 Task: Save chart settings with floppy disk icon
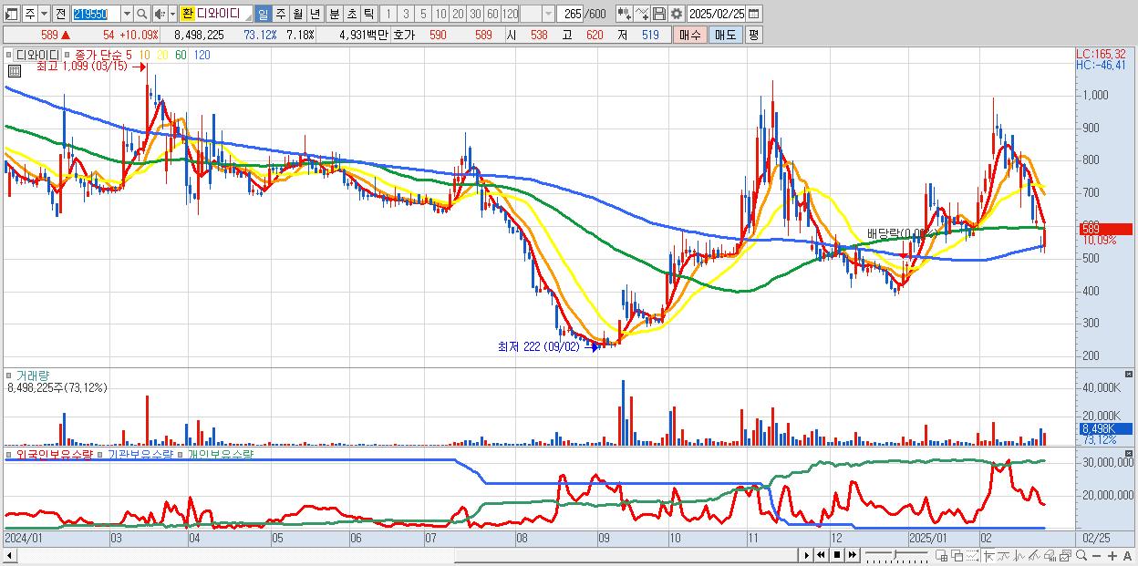(659, 14)
